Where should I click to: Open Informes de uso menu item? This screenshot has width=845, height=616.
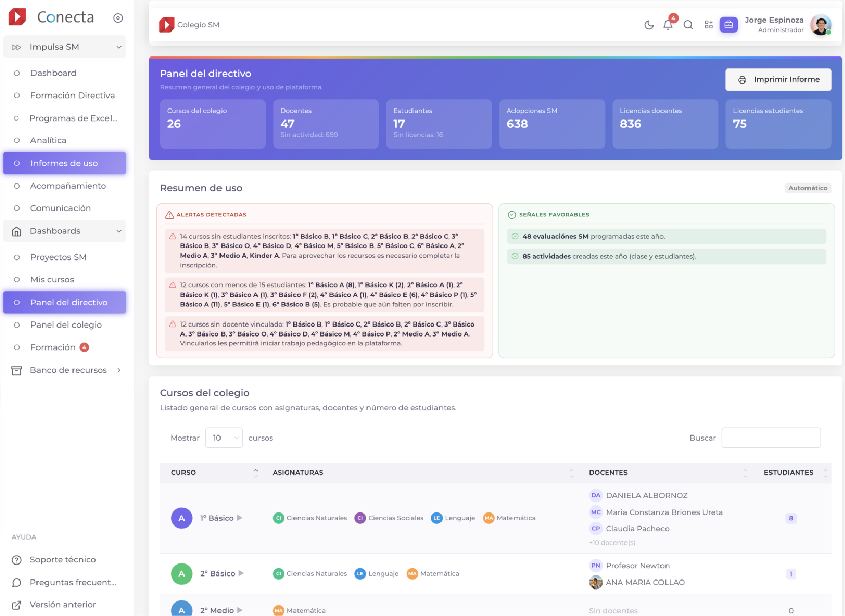point(64,163)
